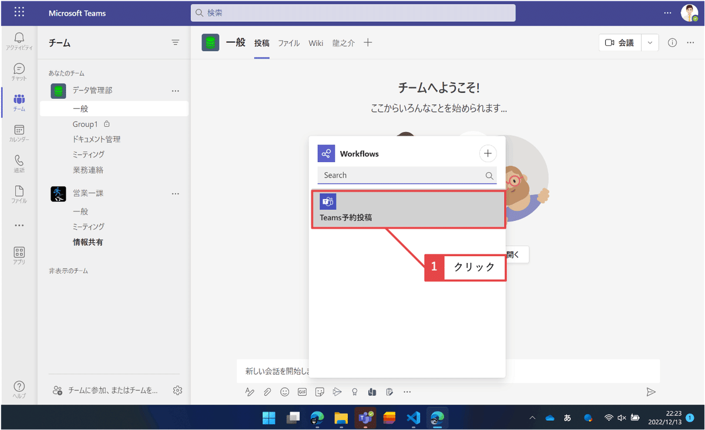Open the message Format tool
Image resolution: width=705 pixels, height=430 pixels.
(x=250, y=392)
